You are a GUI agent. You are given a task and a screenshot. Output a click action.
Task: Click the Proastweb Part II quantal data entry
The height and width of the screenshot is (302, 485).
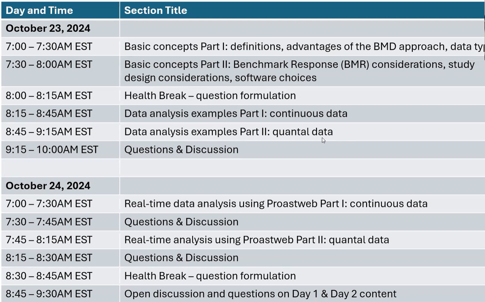coord(256,240)
